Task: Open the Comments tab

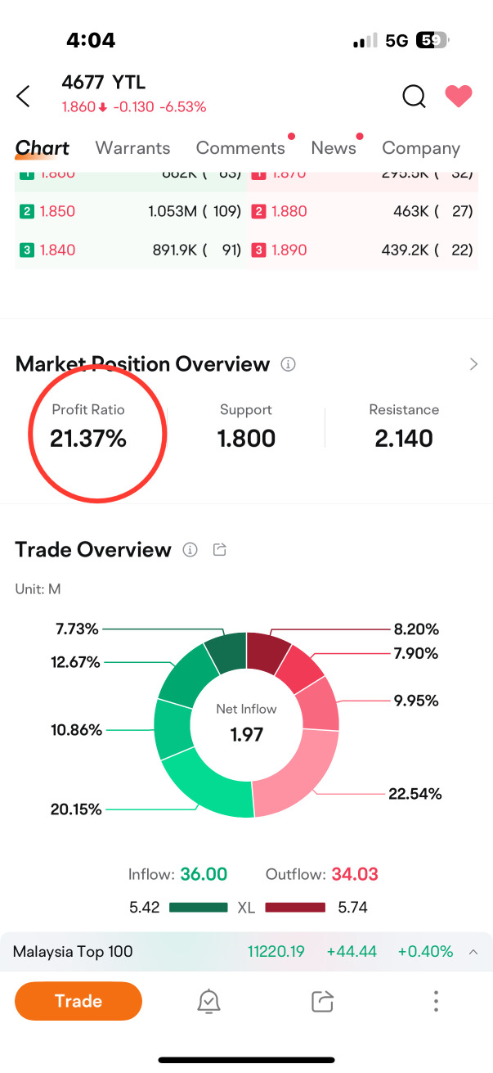Action: 240,148
